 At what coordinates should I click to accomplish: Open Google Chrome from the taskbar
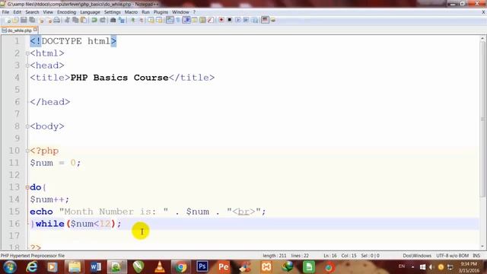[181, 267]
